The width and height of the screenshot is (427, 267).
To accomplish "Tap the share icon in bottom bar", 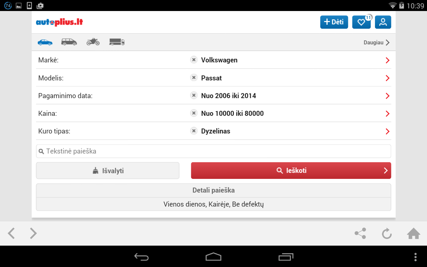I will tap(360, 233).
